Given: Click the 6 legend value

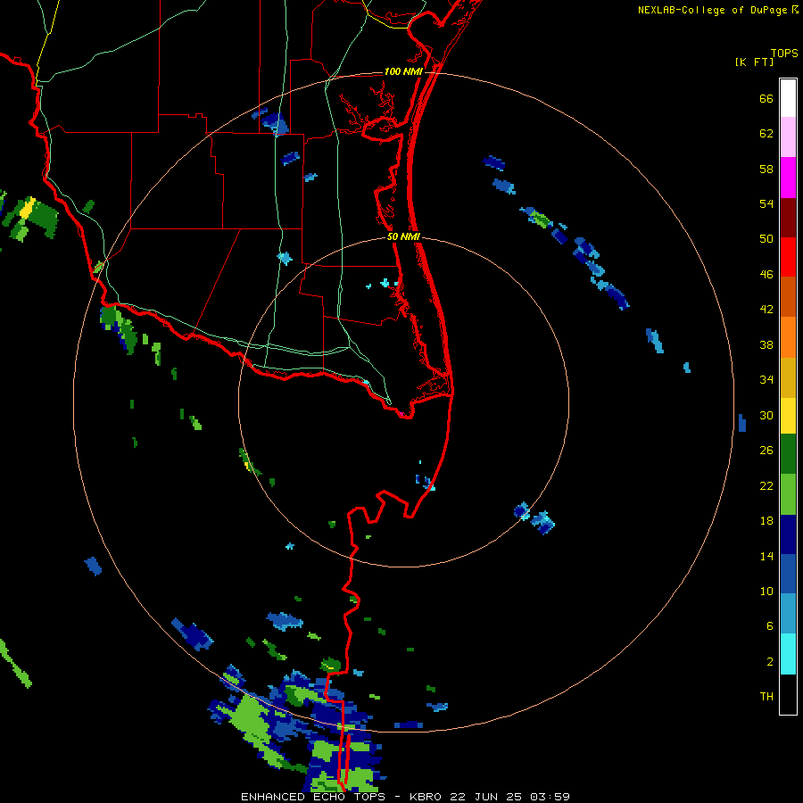Looking at the screenshot, I should pos(770,625).
